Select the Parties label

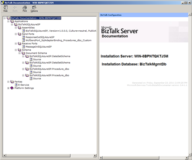18,82
